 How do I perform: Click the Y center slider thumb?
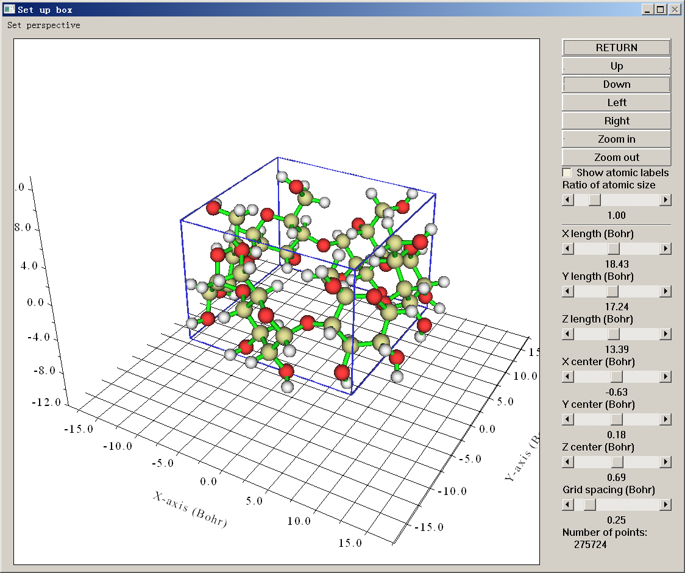click(616, 419)
